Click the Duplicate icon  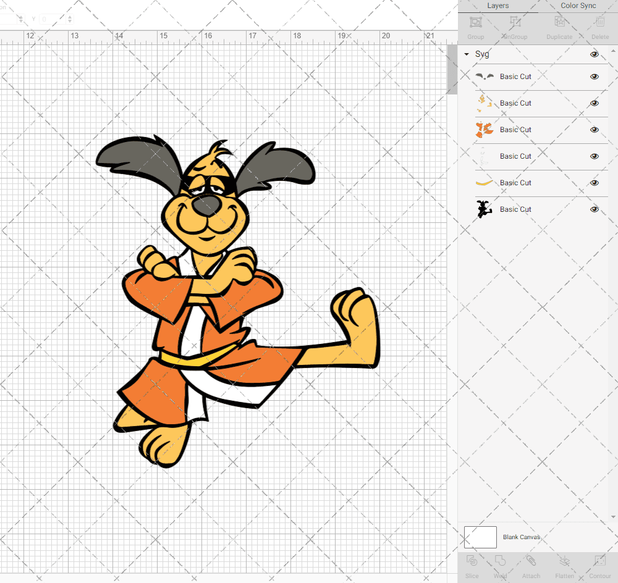[x=559, y=22]
